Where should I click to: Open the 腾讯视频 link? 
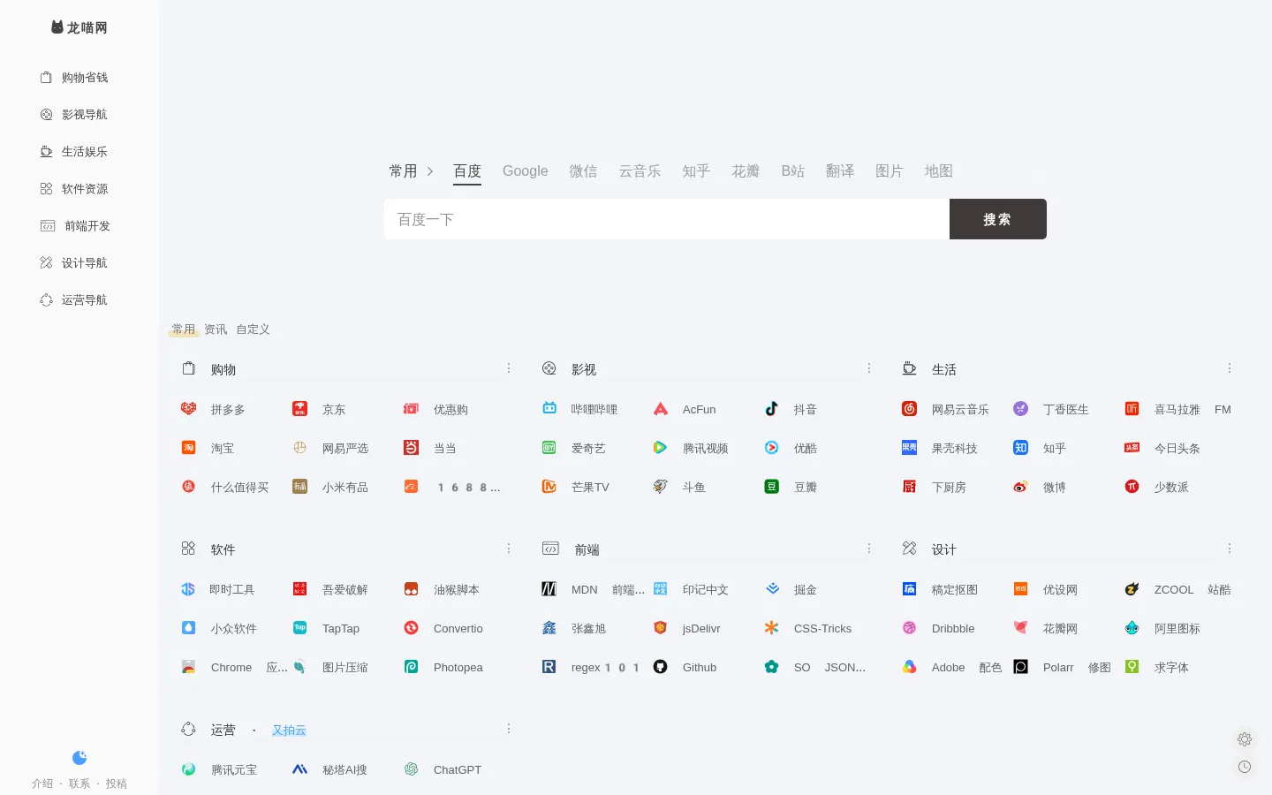pos(705,449)
